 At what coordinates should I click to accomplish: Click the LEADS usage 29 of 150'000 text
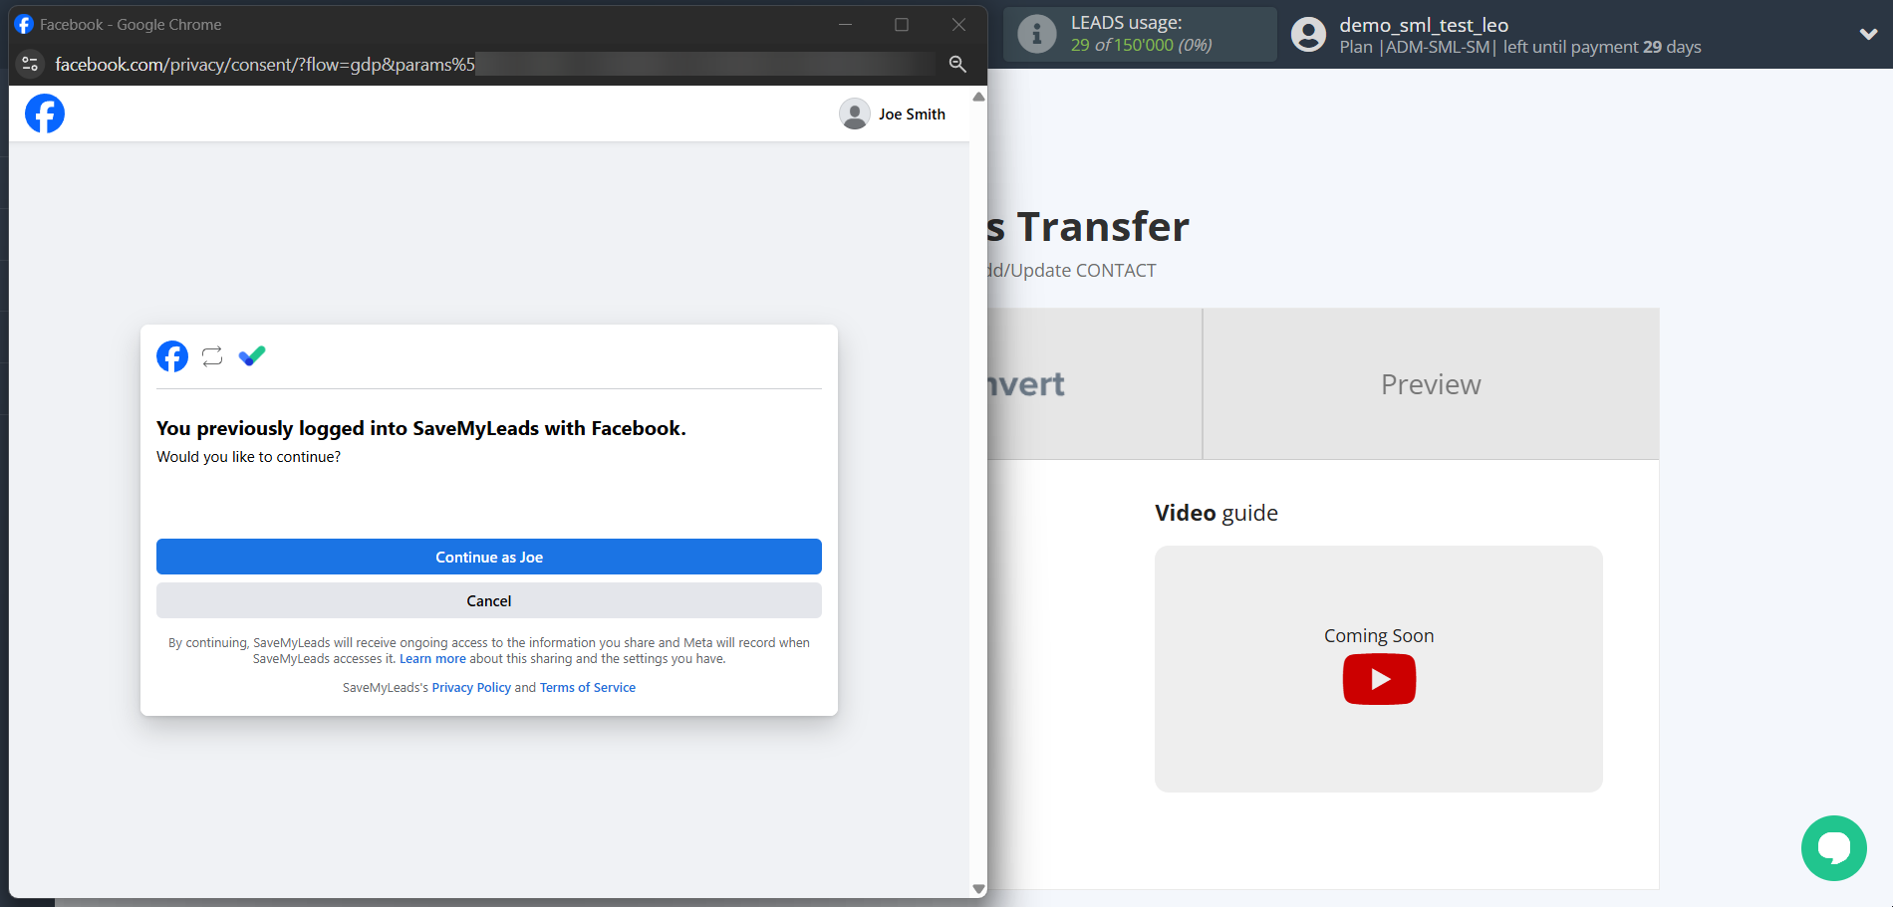click(1142, 45)
